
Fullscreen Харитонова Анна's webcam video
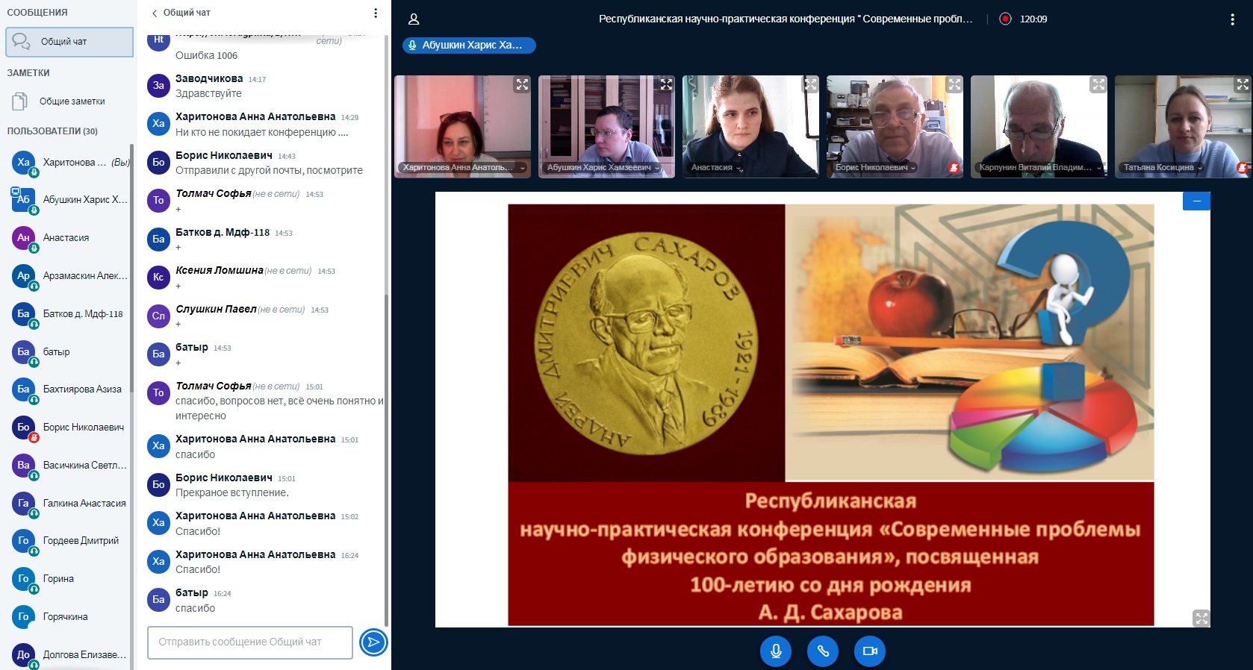522,84
